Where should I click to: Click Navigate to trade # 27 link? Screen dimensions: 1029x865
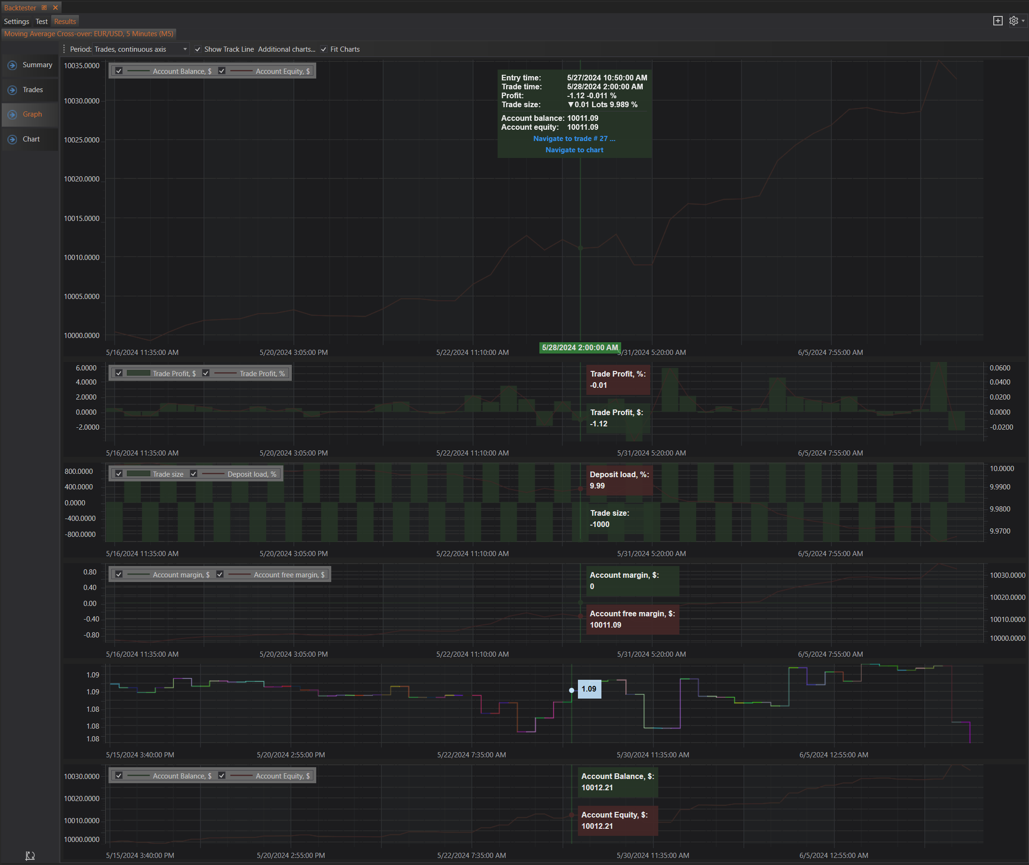[574, 139]
